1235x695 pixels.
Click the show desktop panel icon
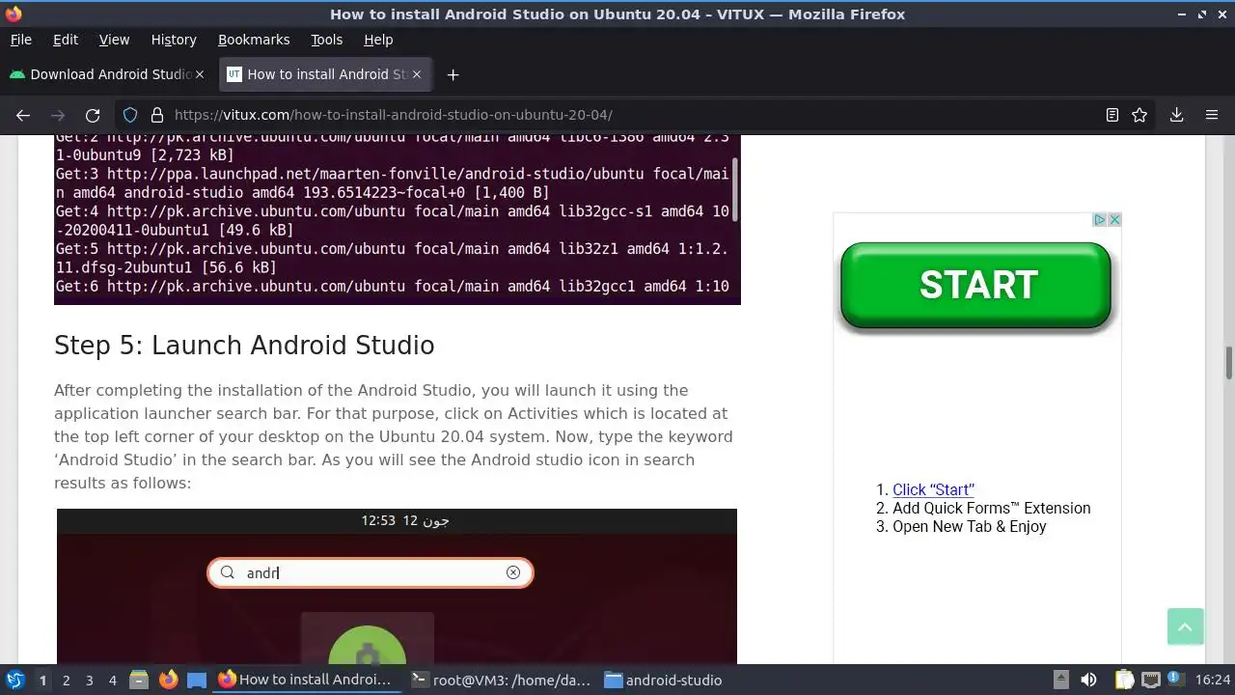[x=197, y=680]
